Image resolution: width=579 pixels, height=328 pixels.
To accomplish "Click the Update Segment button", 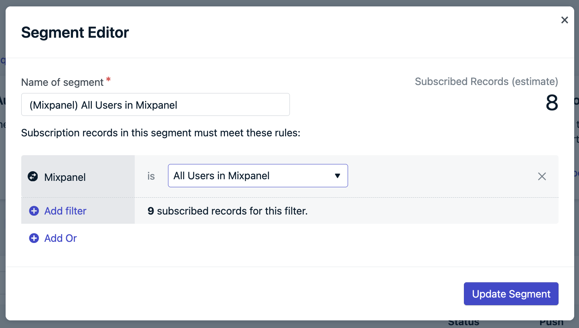I will pos(511,294).
